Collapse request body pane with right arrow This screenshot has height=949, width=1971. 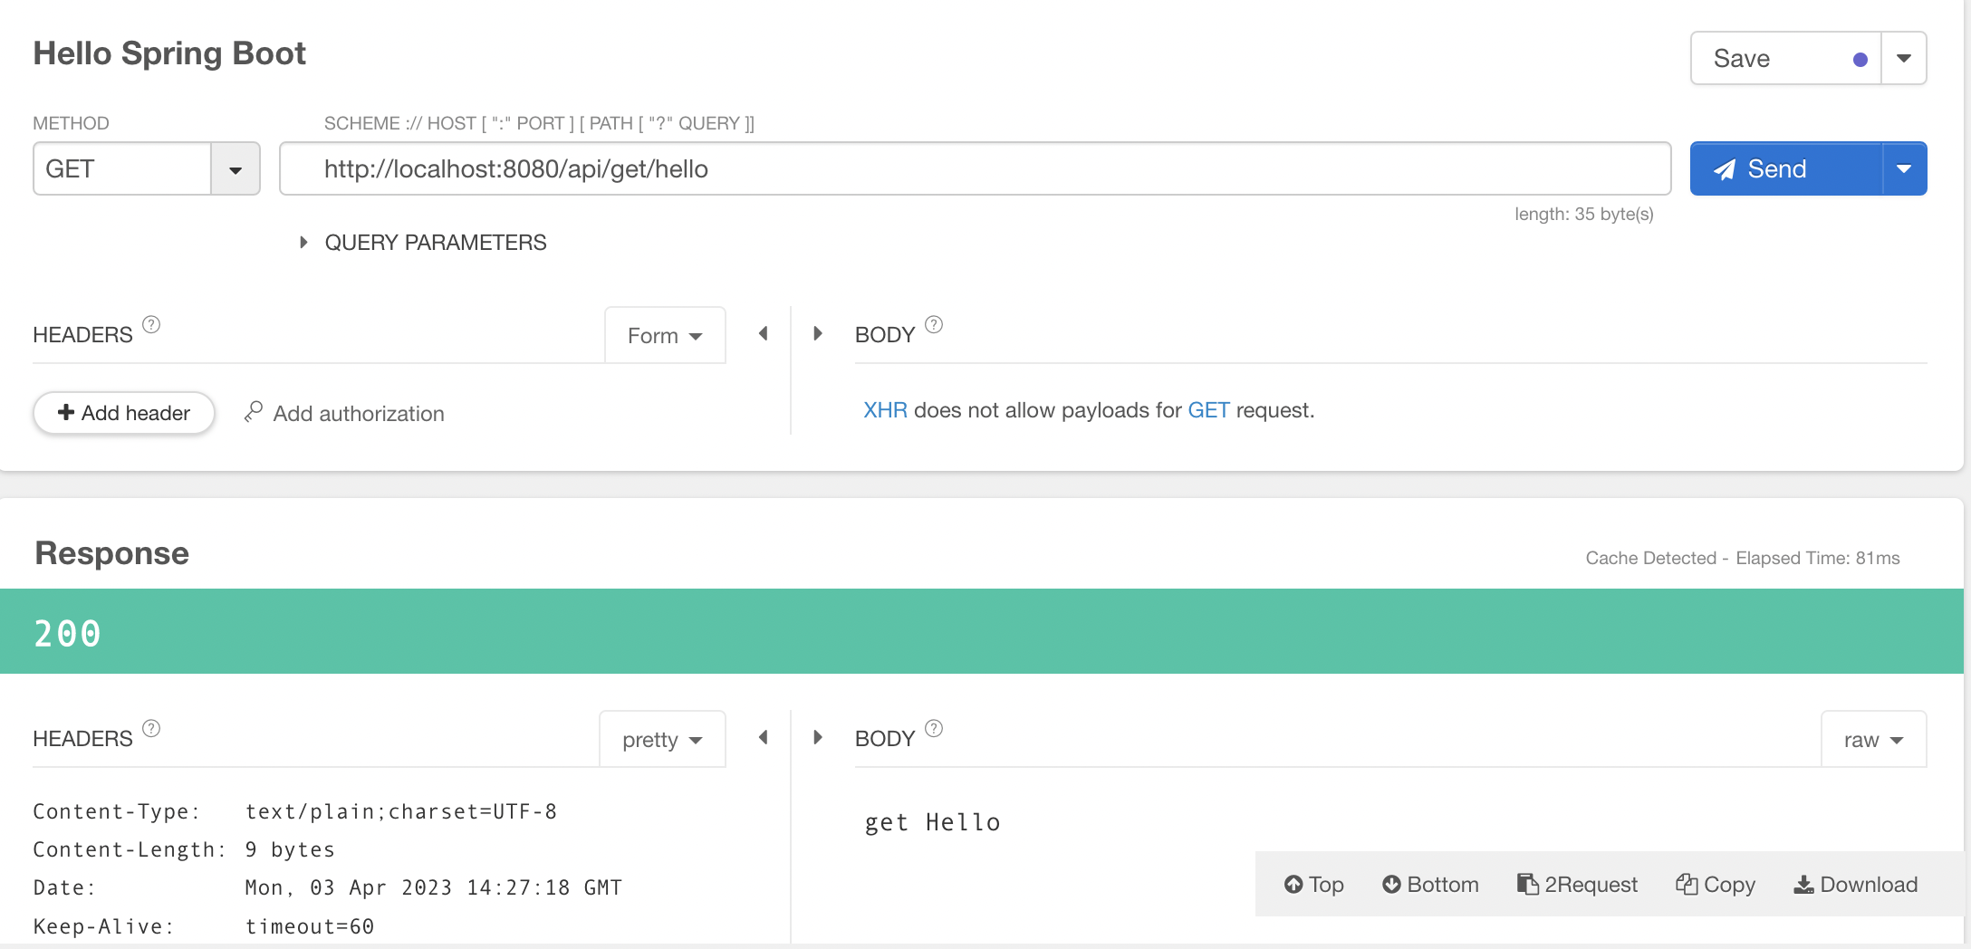pyautogui.click(x=818, y=334)
